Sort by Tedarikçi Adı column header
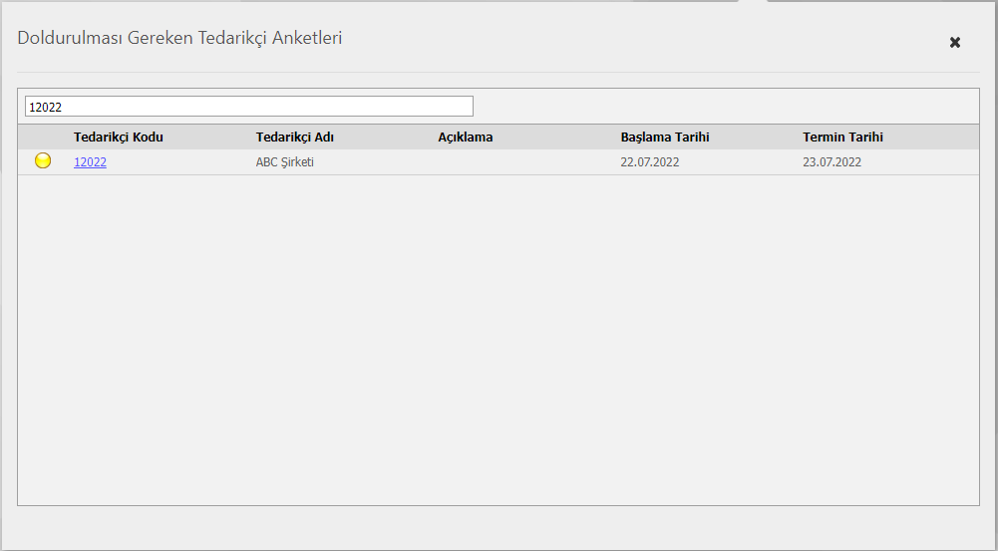 294,138
